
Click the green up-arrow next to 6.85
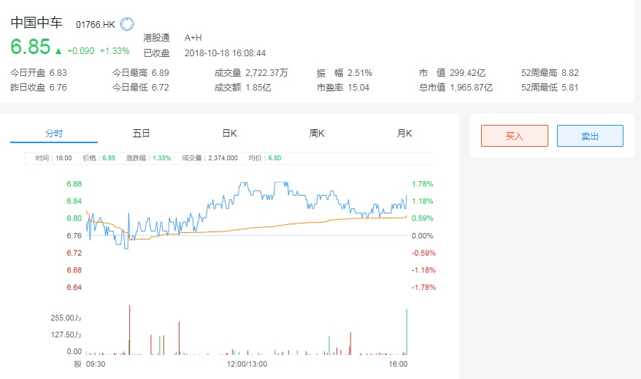(58, 50)
